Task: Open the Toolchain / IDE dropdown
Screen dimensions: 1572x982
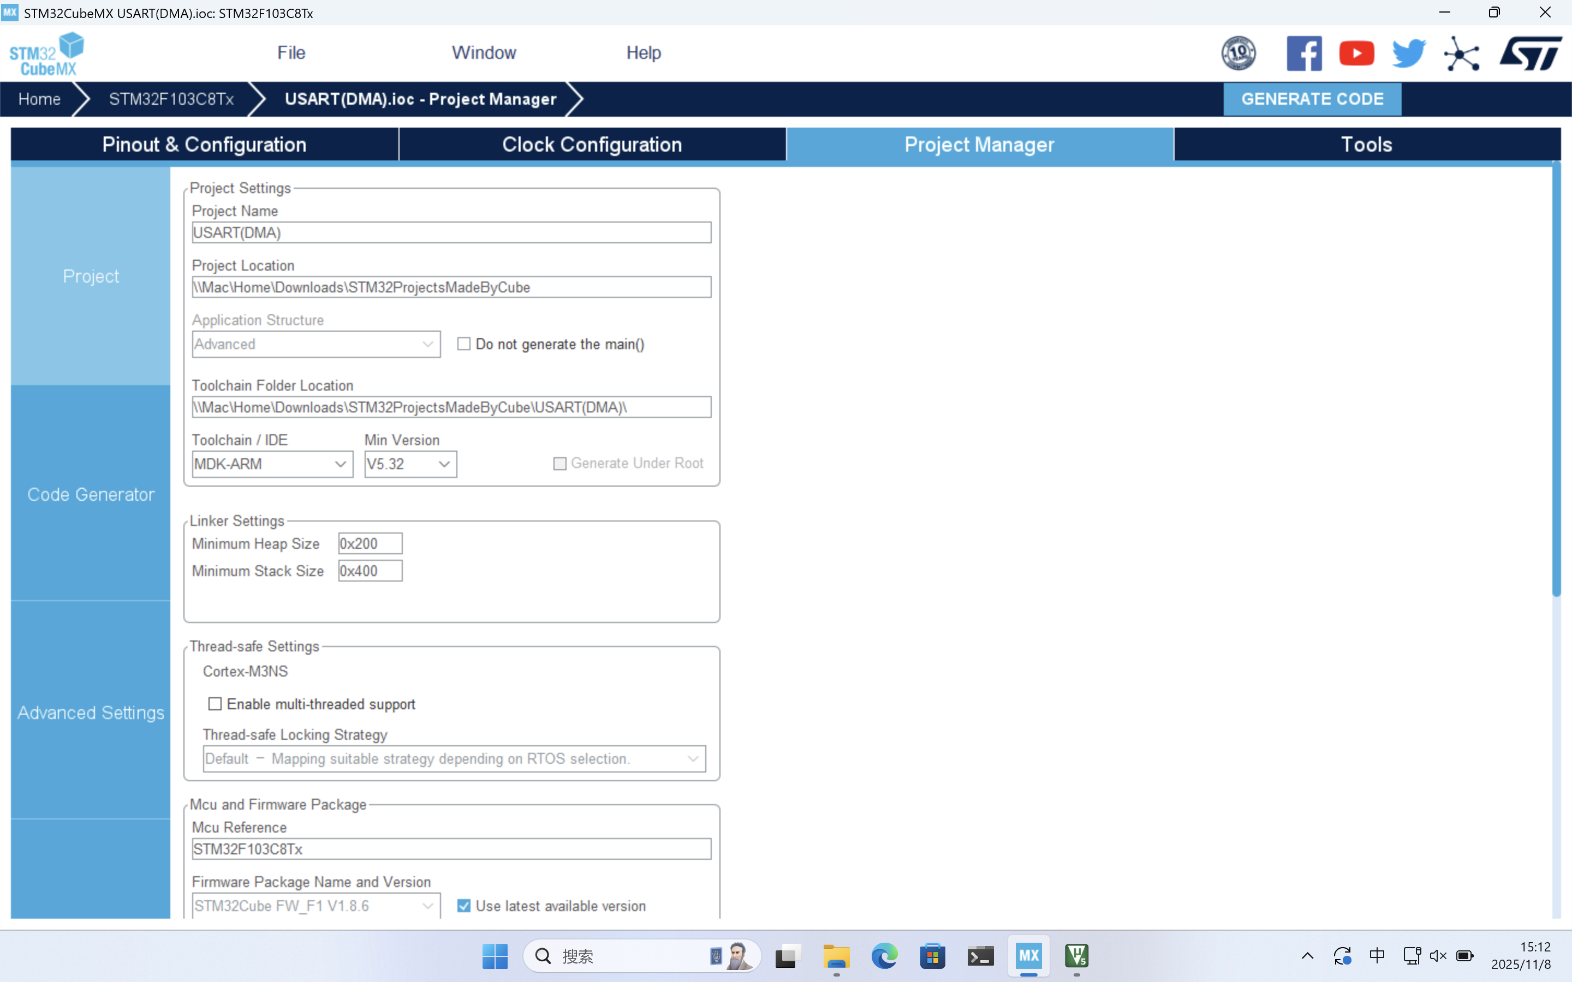Action: click(272, 464)
